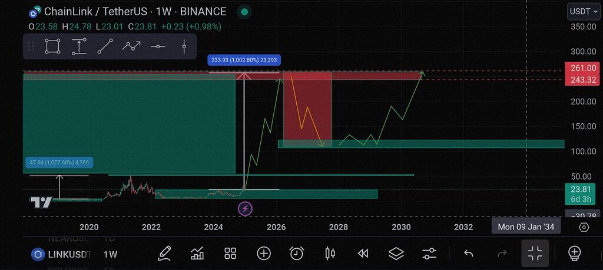Select the rectangle drawing tool

pyautogui.click(x=52, y=46)
